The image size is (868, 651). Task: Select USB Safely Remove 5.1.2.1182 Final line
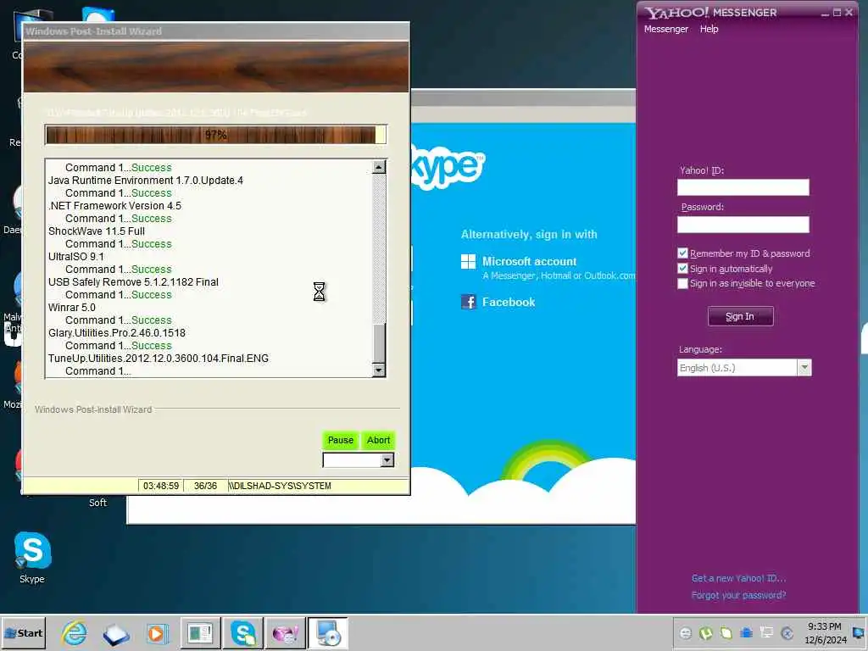pos(133,282)
